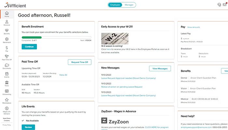Image resolution: width=228 pixels, height=130 pixels.
Task: Switch to the Manager view toggle
Action: coord(129,5)
